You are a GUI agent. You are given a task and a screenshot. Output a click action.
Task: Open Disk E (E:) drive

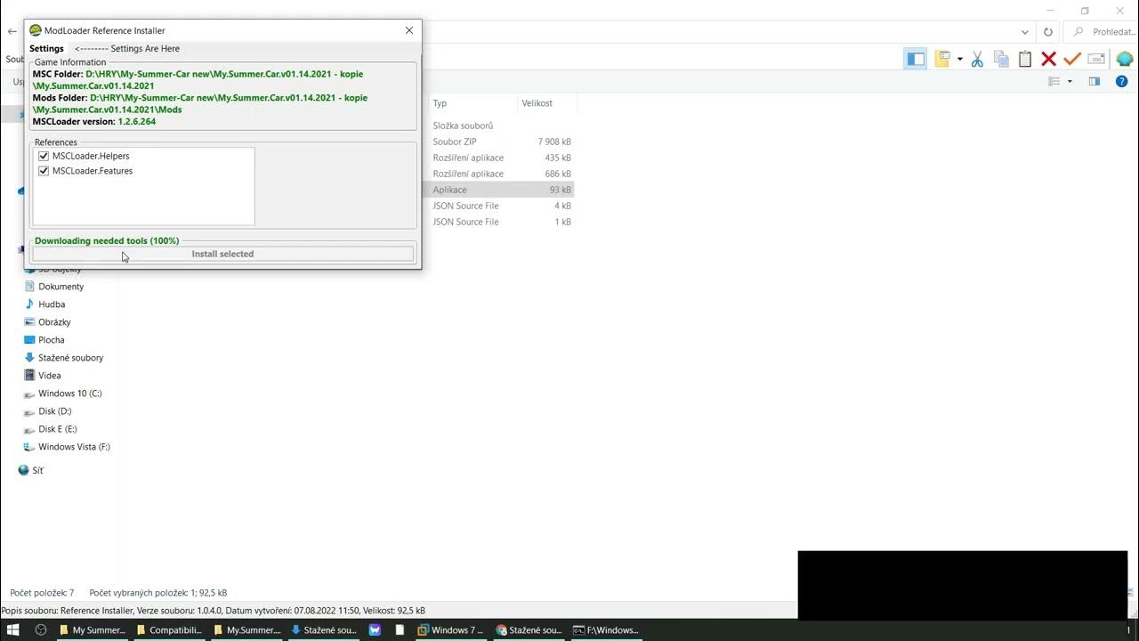57,429
